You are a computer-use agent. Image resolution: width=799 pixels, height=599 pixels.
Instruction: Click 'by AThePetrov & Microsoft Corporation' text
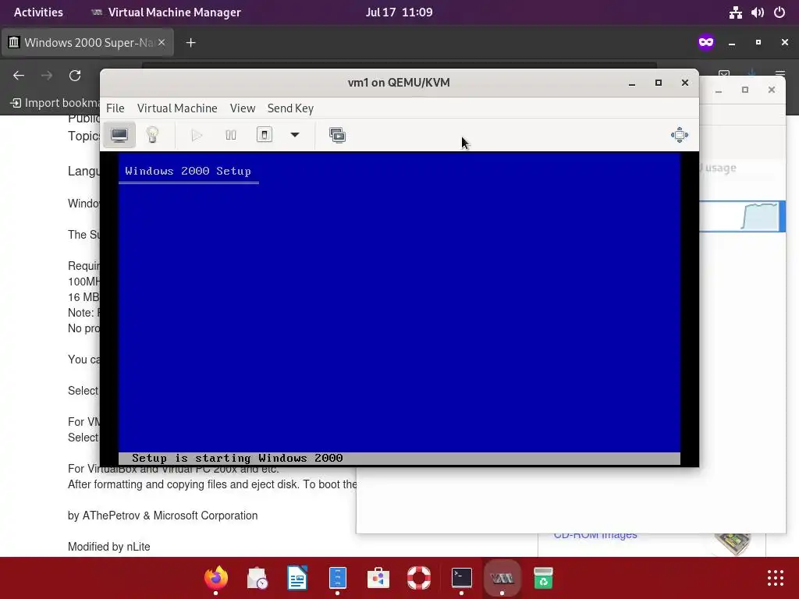pyautogui.click(x=162, y=516)
